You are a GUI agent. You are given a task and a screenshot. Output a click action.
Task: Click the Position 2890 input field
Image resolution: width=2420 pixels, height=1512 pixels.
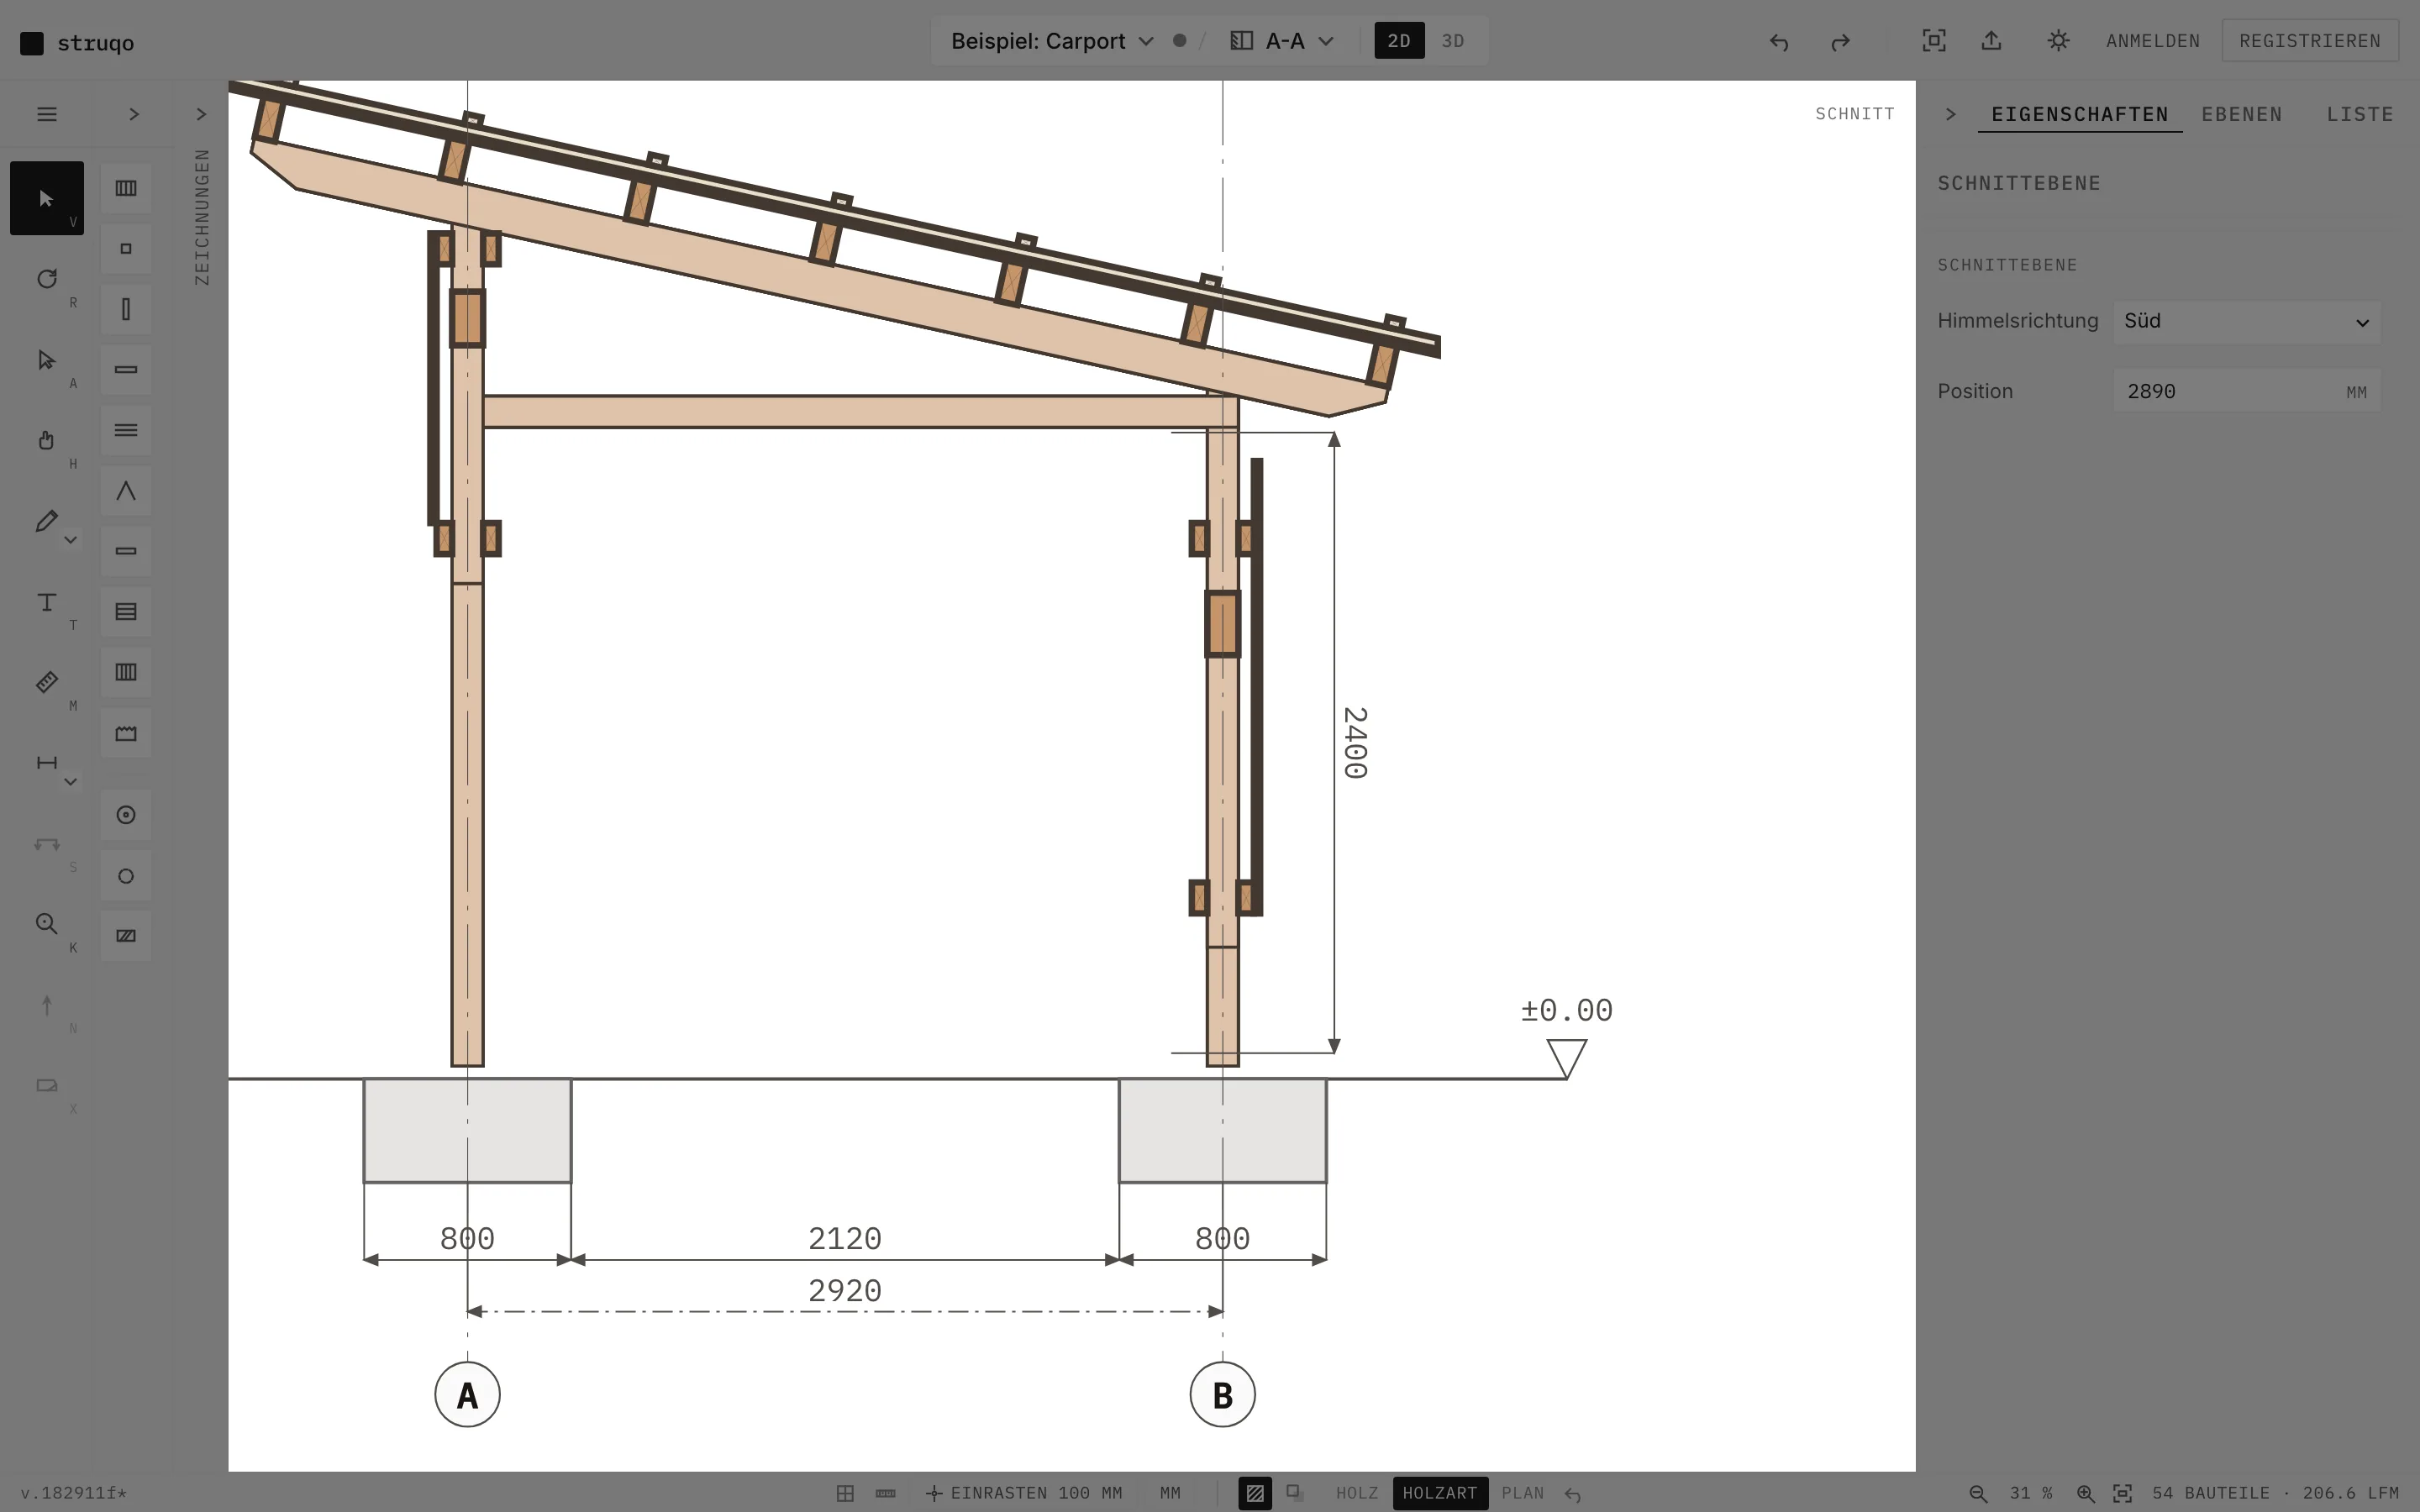2247,391
